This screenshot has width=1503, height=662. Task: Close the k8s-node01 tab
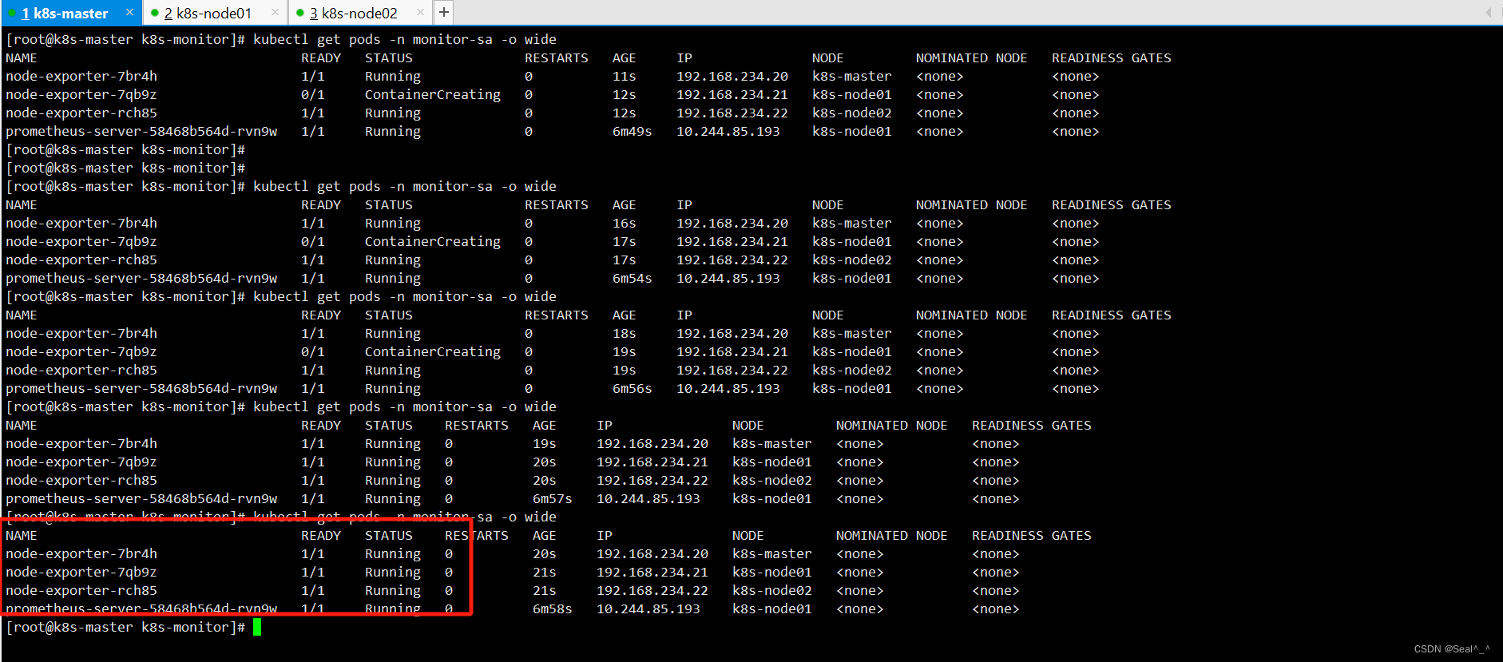(275, 13)
